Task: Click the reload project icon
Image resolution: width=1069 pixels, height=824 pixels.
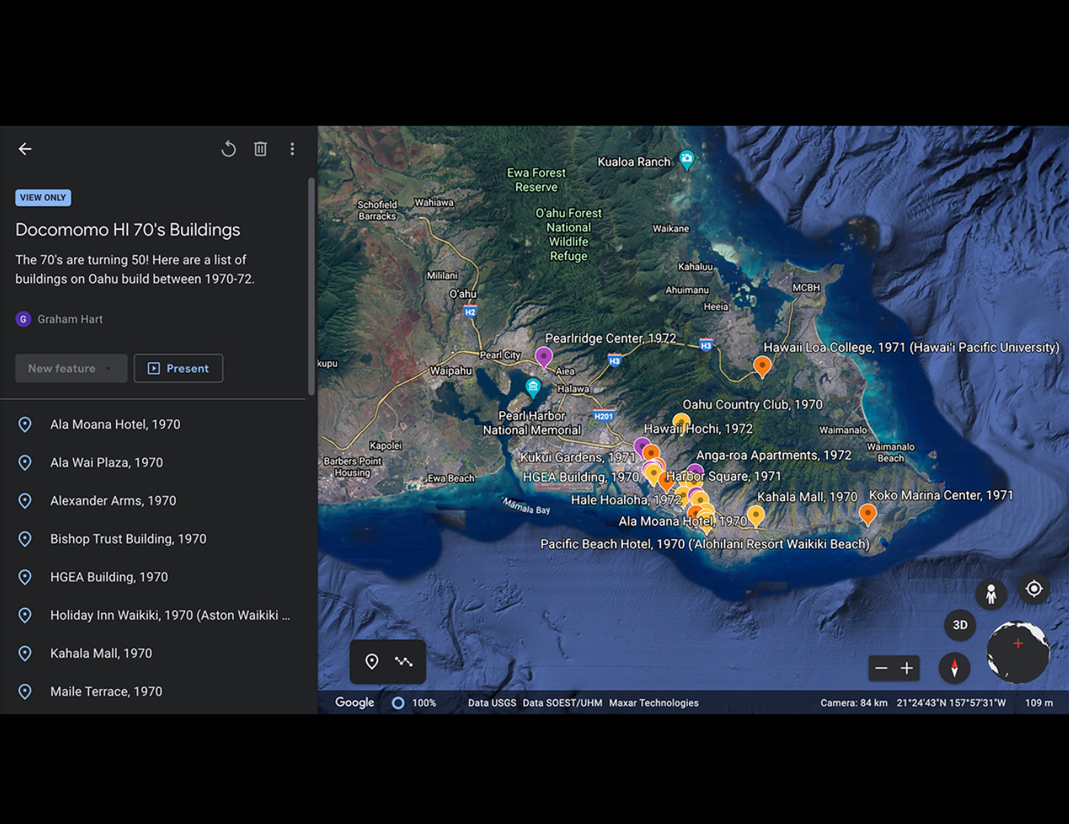Action: pyautogui.click(x=228, y=149)
